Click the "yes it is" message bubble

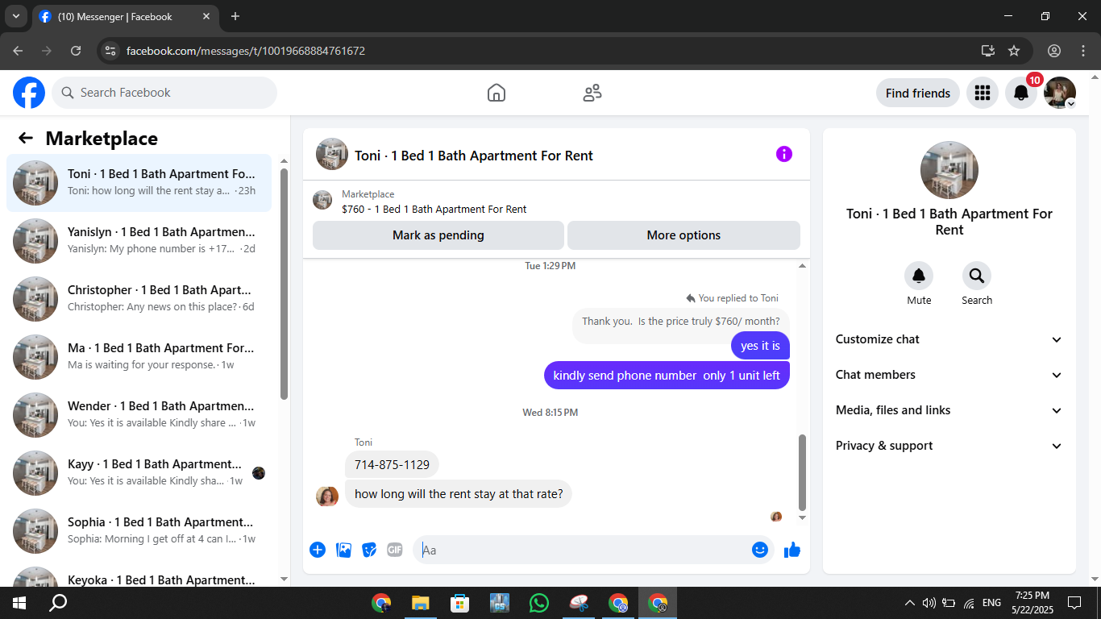pos(760,346)
